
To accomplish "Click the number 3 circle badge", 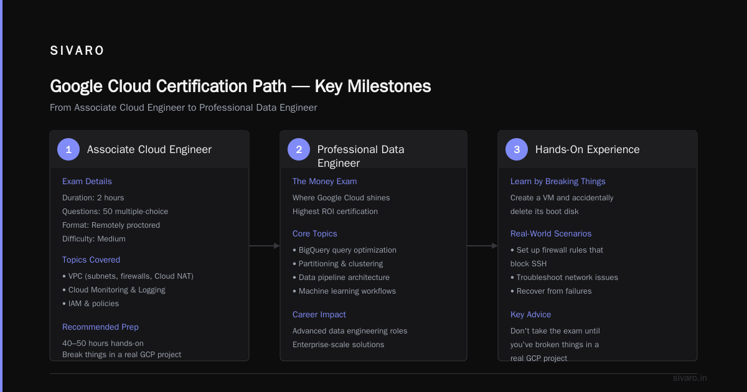I will 517,149.
